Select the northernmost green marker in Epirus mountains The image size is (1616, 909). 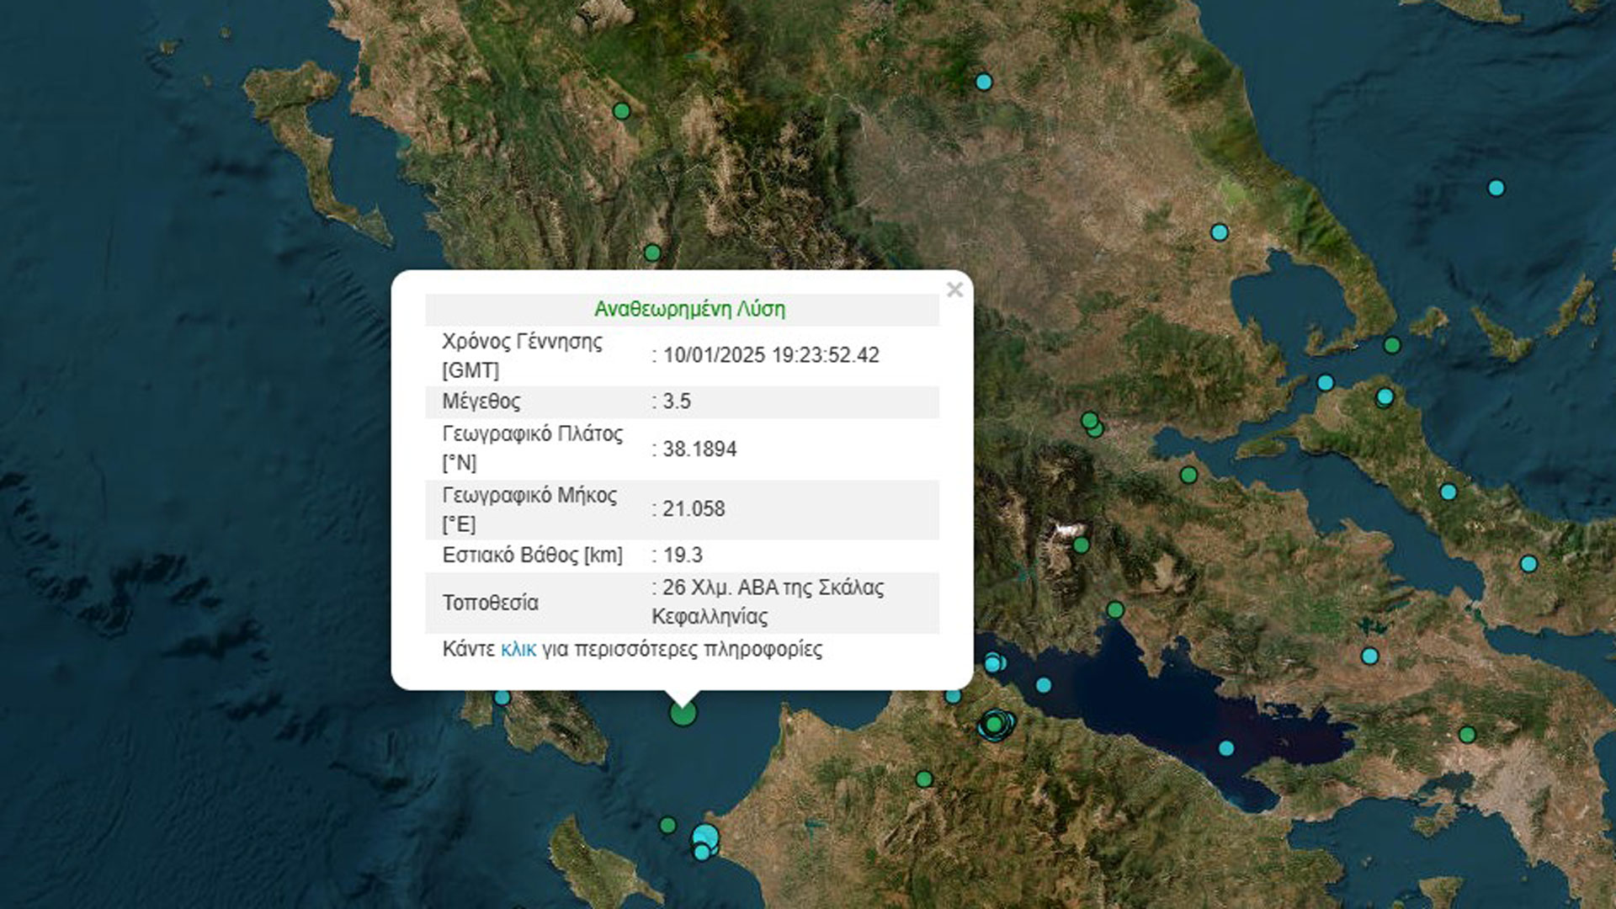pyautogui.click(x=621, y=111)
